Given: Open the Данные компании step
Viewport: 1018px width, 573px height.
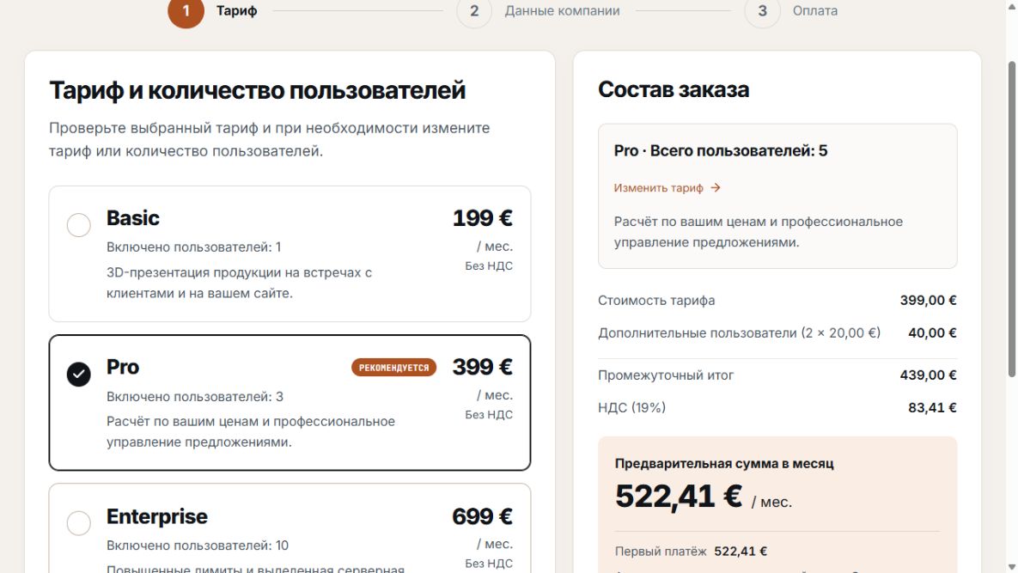Looking at the screenshot, I should pos(562,11).
